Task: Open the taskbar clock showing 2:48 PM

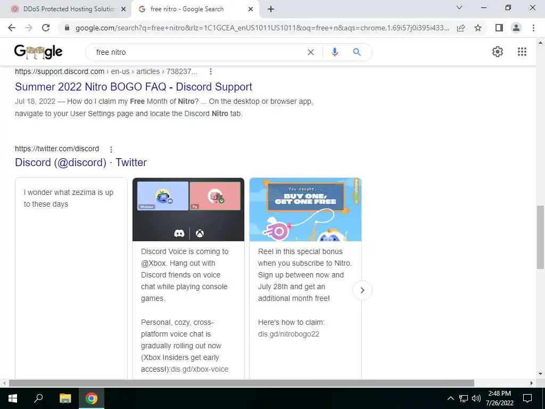Action: click(499, 398)
